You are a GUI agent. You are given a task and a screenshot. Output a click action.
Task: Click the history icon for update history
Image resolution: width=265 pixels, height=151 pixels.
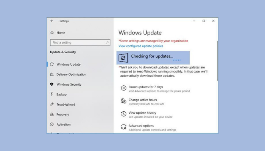123,114
